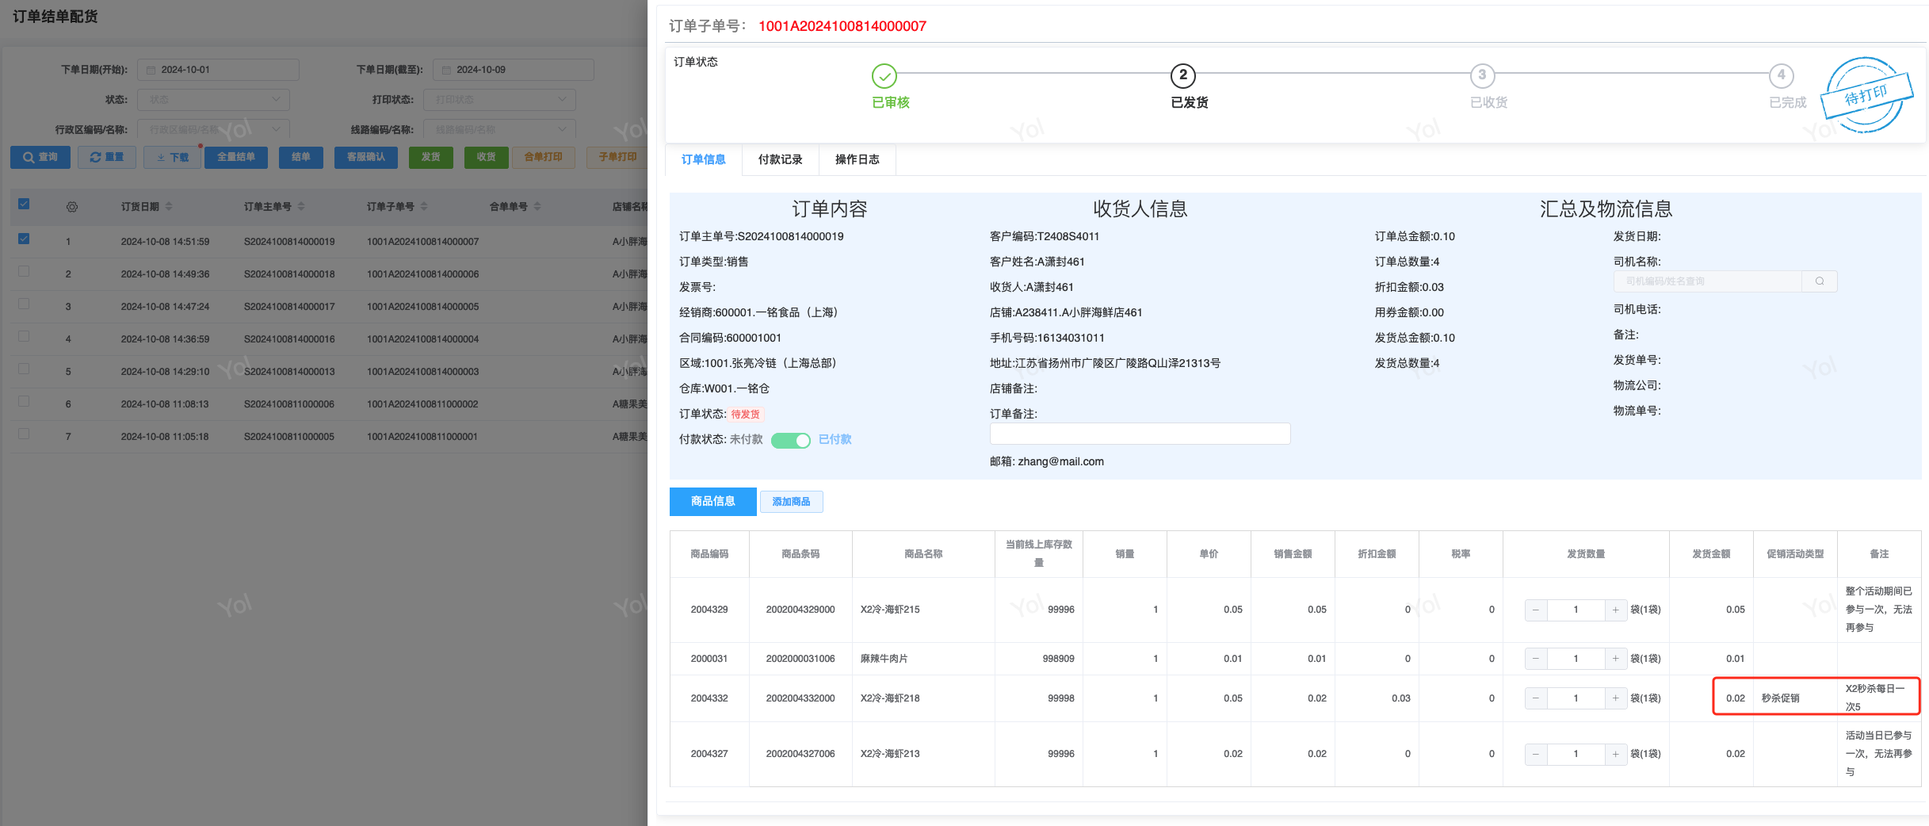Uncheck the row 1 order checkbox
This screenshot has width=1929, height=826.
coord(24,239)
